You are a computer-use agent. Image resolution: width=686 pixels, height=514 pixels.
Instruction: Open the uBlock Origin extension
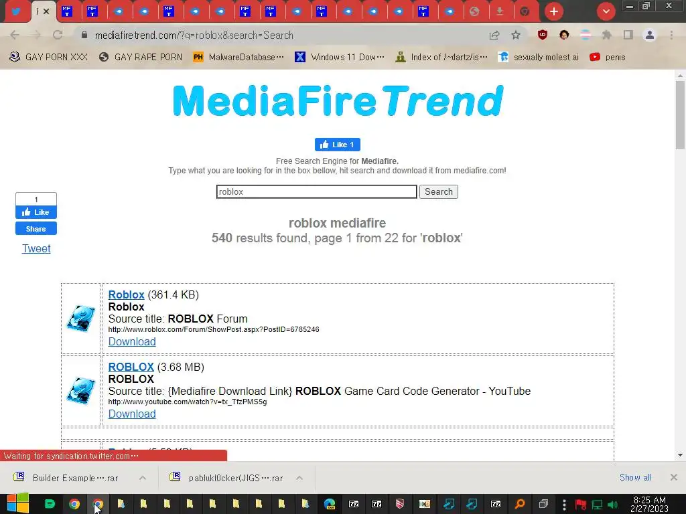pos(543,35)
